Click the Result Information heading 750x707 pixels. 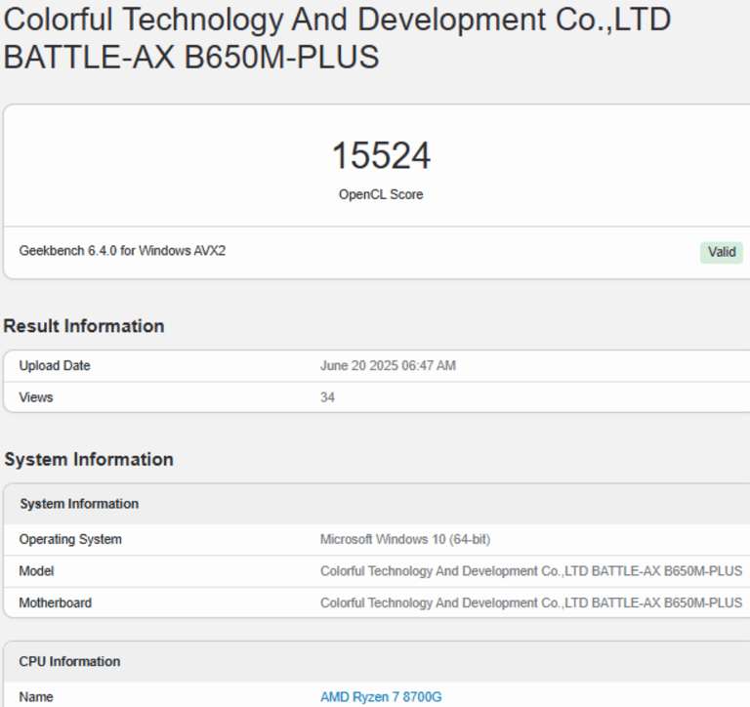point(84,326)
